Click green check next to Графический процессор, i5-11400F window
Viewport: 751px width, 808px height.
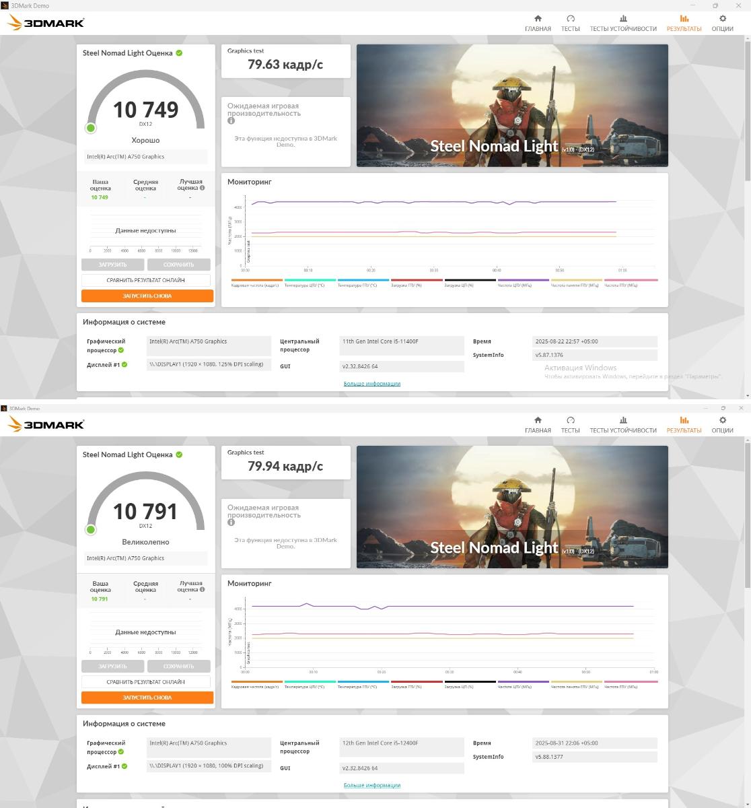121,350
